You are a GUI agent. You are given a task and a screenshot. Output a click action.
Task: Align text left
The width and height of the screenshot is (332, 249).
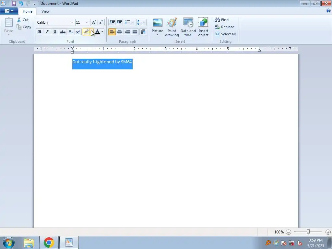click(x=112, y=32)
